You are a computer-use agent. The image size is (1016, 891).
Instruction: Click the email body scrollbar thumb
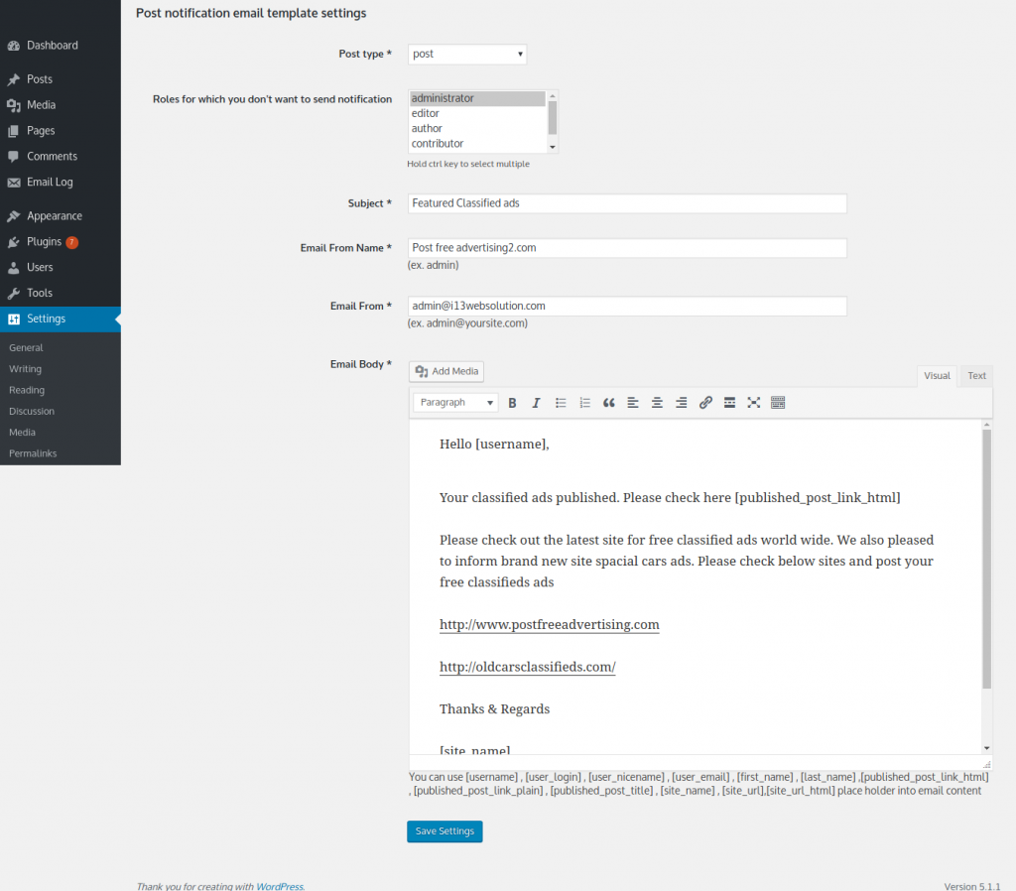pyautogui.click(x=987, y=559)
